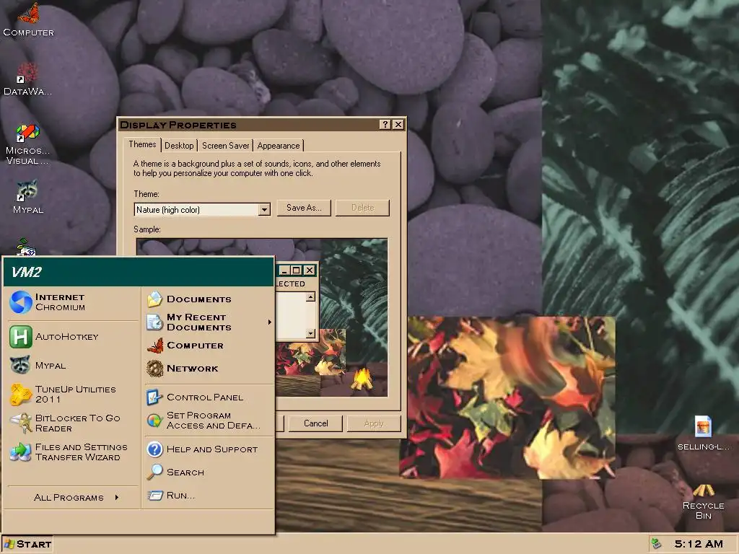Select the Recycle Bin desktop icon
This screenshot has width=739, height=554.
point(703,502)
